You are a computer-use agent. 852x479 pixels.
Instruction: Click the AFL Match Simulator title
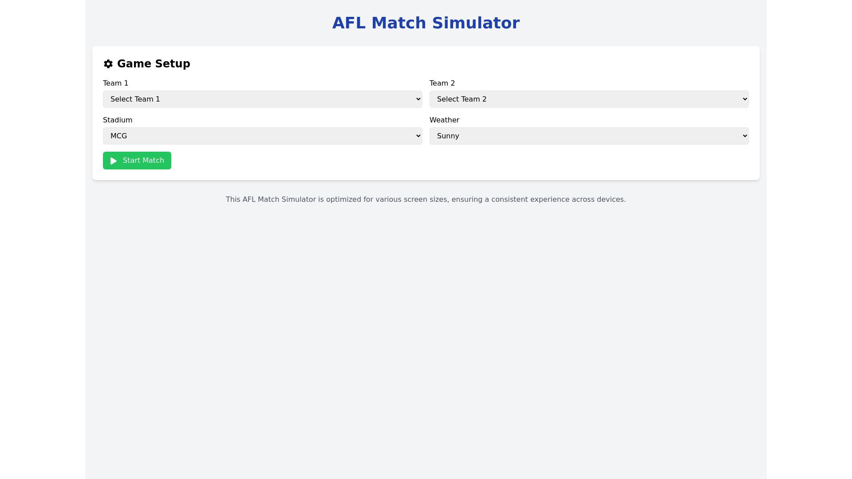pos(426,23)
